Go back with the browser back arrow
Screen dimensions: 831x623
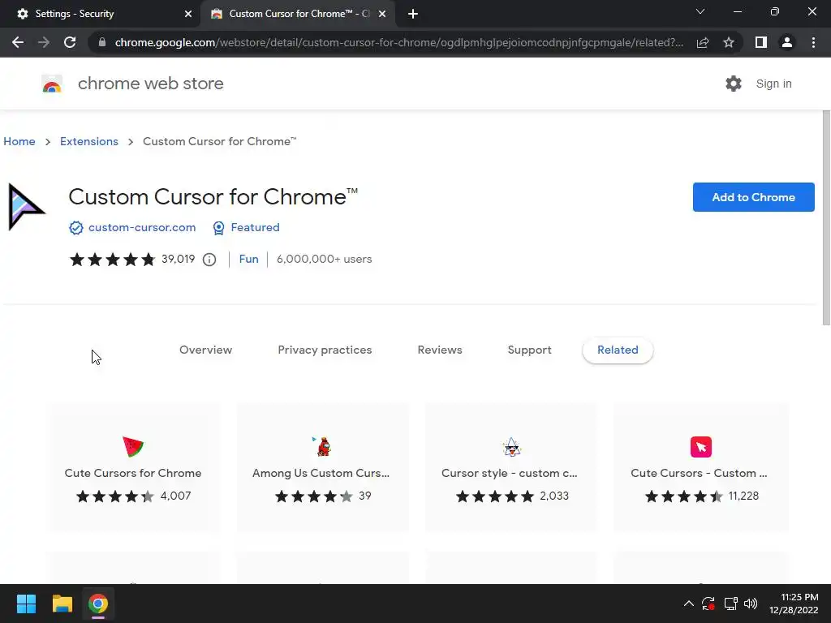[18, 42]
